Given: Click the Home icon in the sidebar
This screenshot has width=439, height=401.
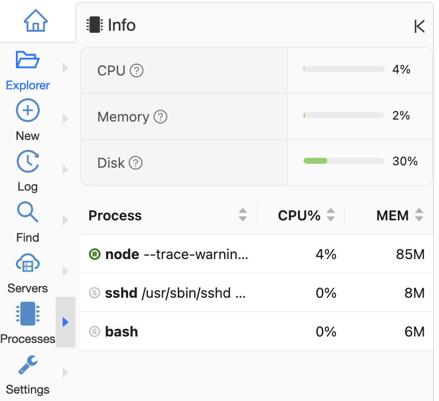Looking at the screenshot, I should tap(36, 21).
